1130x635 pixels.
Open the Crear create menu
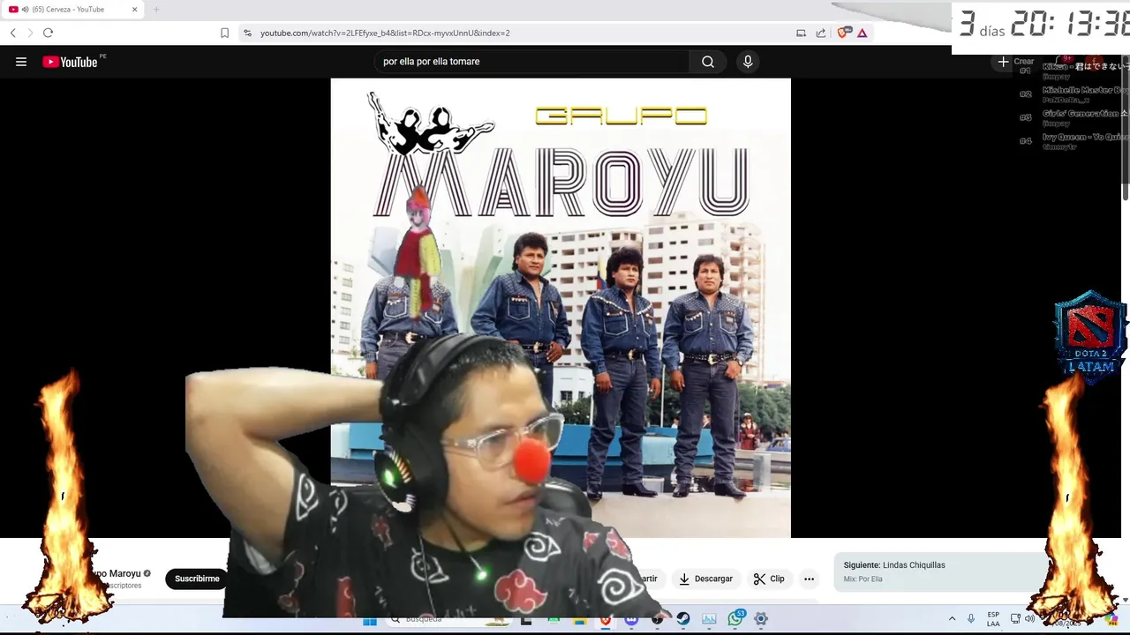(x=1014, y=62)
